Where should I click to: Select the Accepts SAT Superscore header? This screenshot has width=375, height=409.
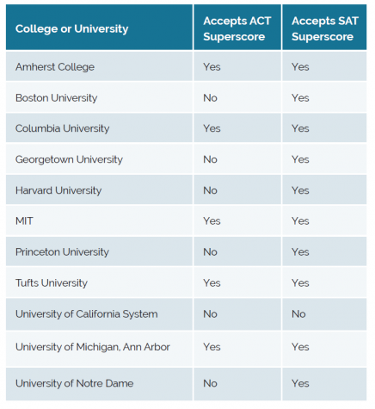(325, 28)
